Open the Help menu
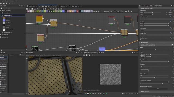The width and height of the screenshot is (174, 97). point(17,1)
